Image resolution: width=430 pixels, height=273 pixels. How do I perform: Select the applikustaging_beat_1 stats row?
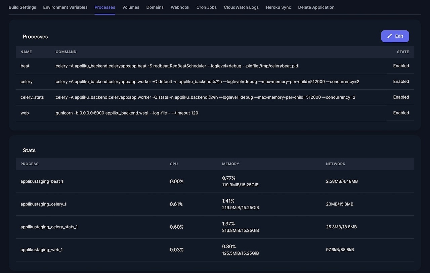coord(215,181)
